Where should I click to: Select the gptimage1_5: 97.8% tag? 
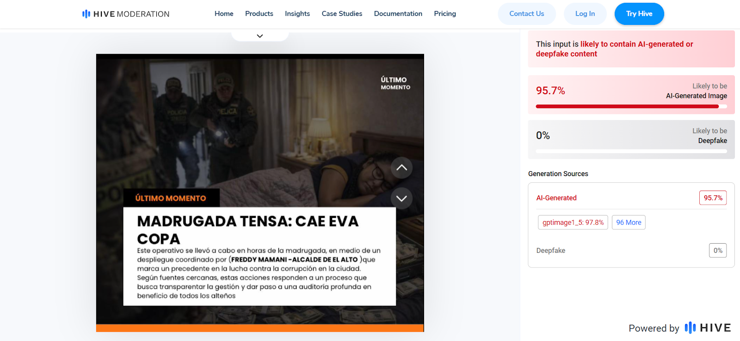[573, 222]
